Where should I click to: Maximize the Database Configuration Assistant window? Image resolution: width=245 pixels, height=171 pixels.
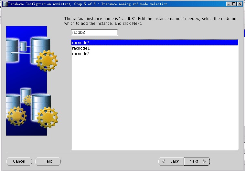click(x=234, y=4)
